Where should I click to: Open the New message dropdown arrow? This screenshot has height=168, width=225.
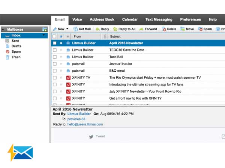point(67,29)
